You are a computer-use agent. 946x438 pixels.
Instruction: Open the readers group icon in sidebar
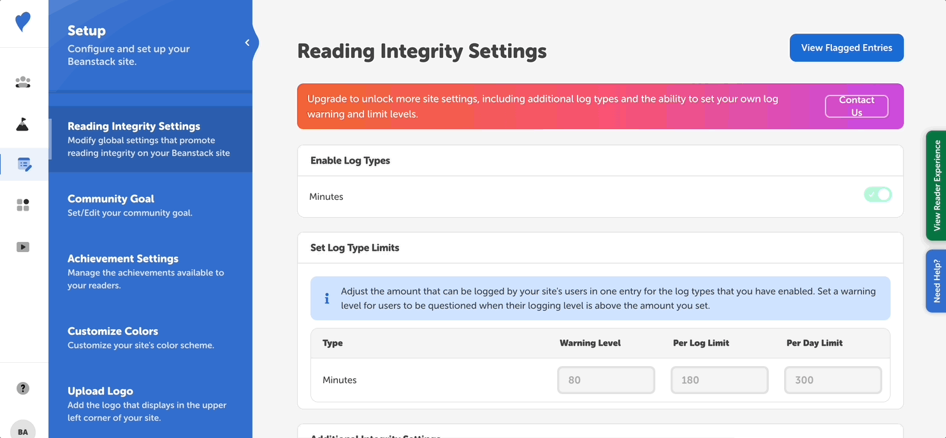(23, 82)
